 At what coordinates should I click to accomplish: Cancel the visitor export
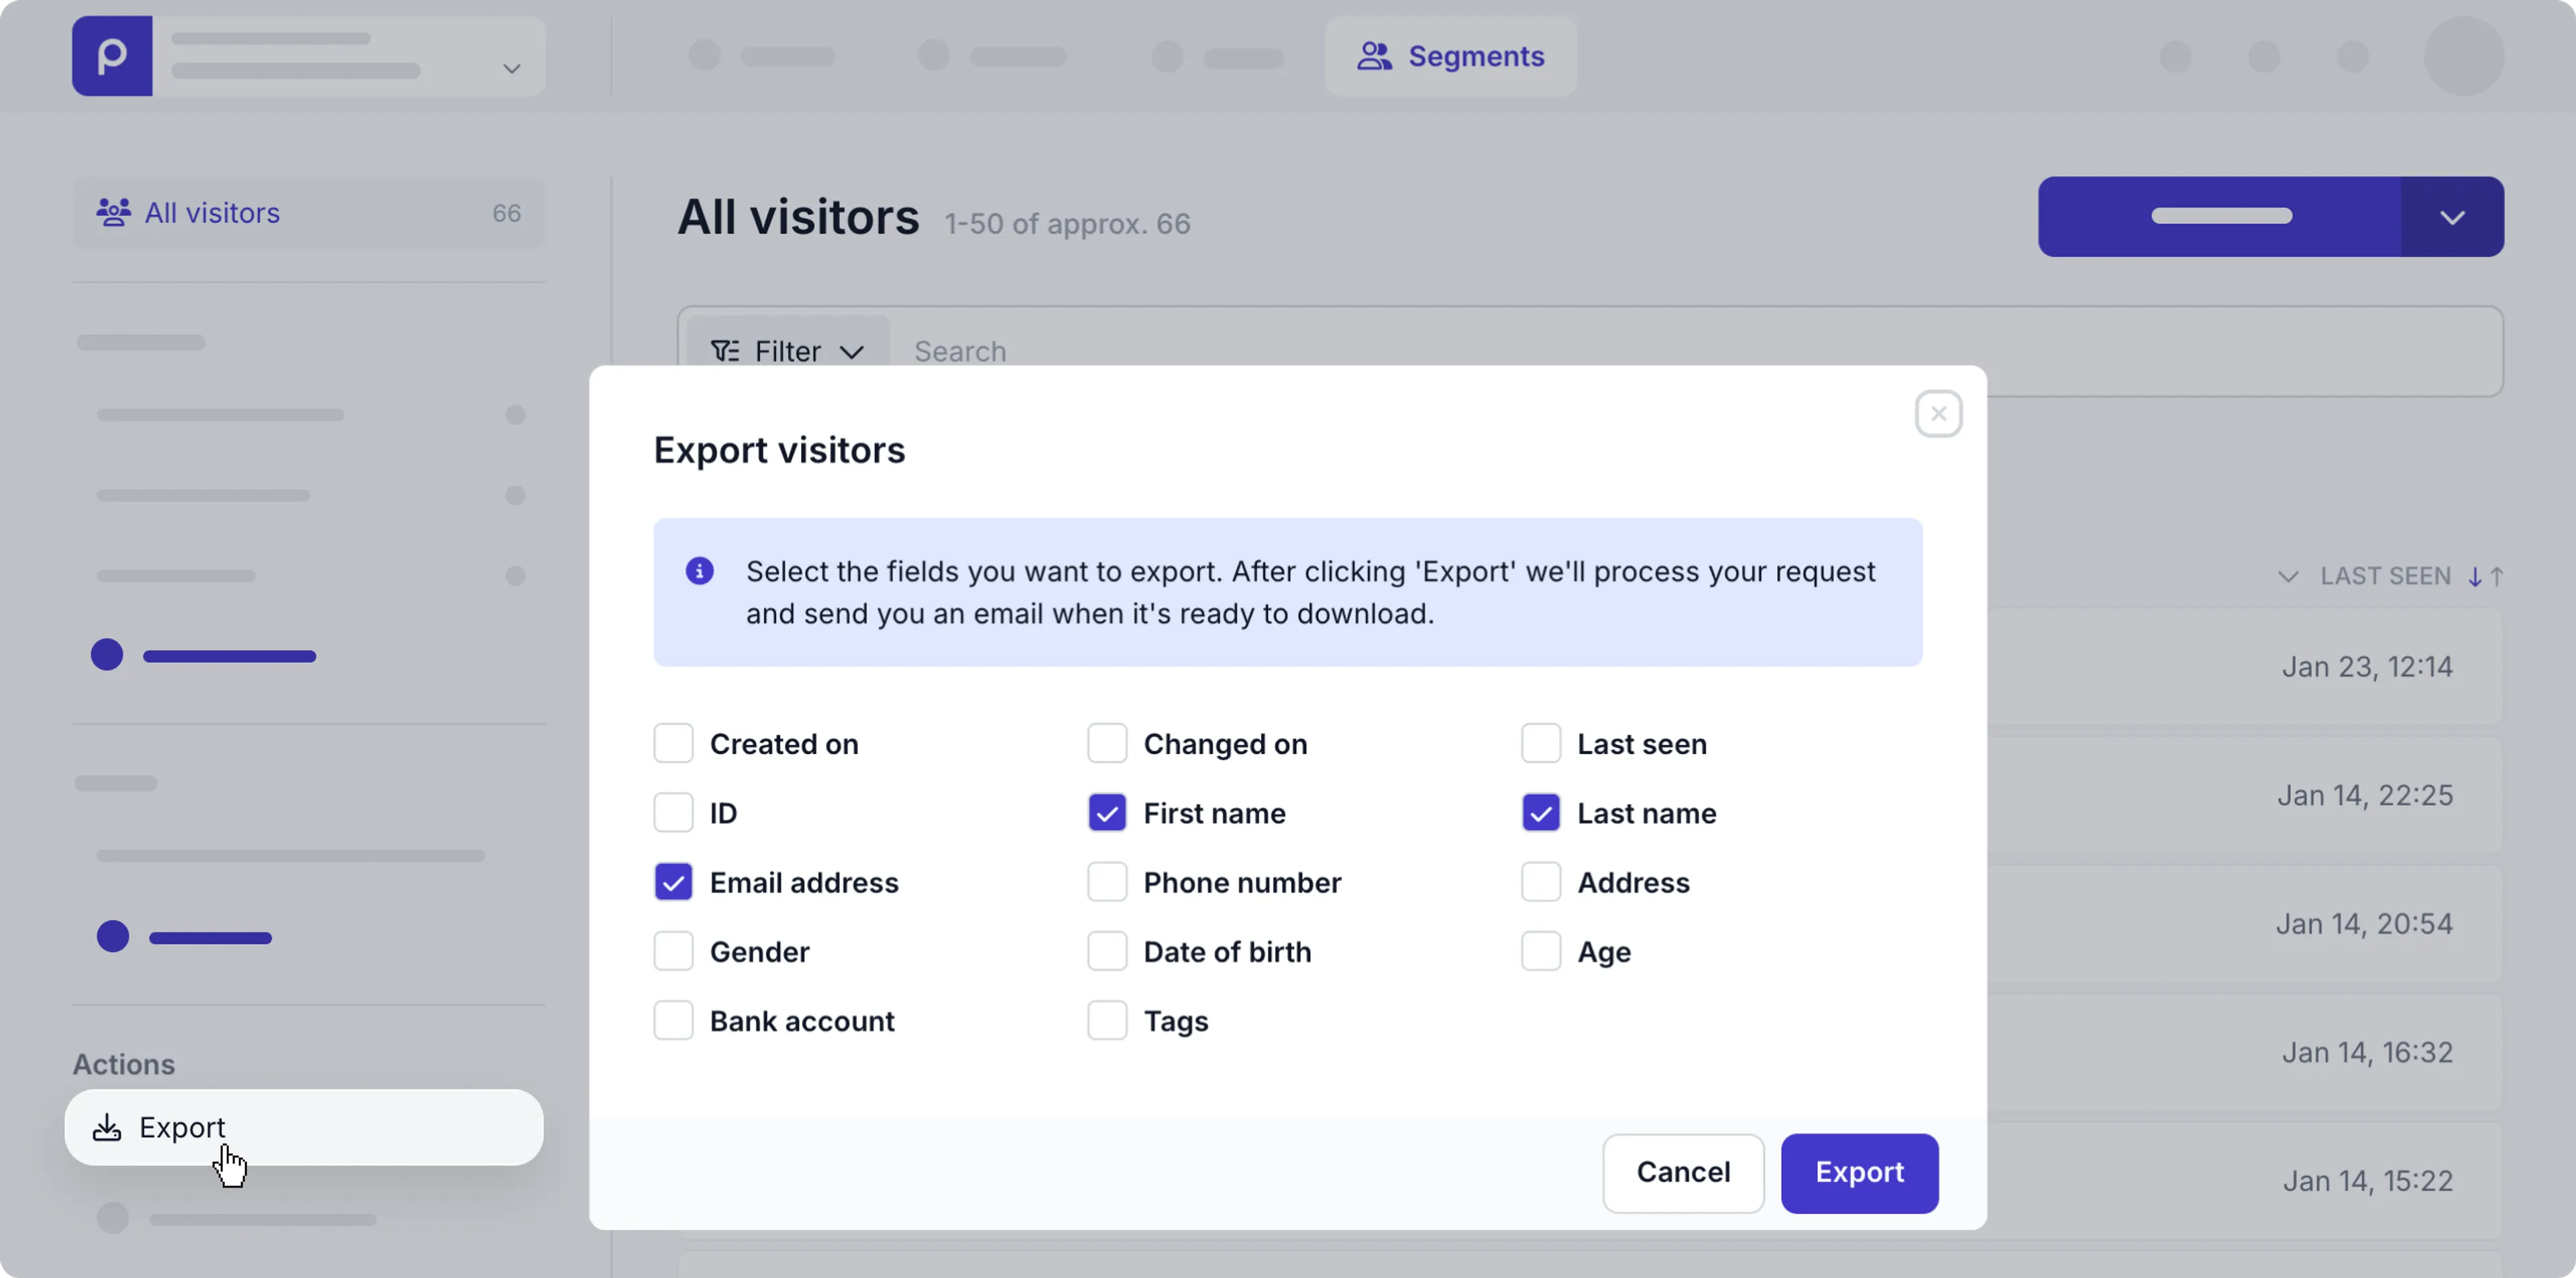click(x=1682, y=1173)
